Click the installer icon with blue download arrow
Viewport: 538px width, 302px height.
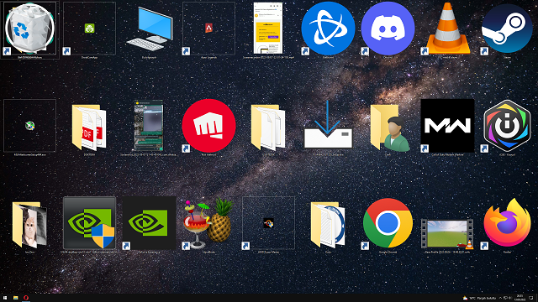coord(328,124)
